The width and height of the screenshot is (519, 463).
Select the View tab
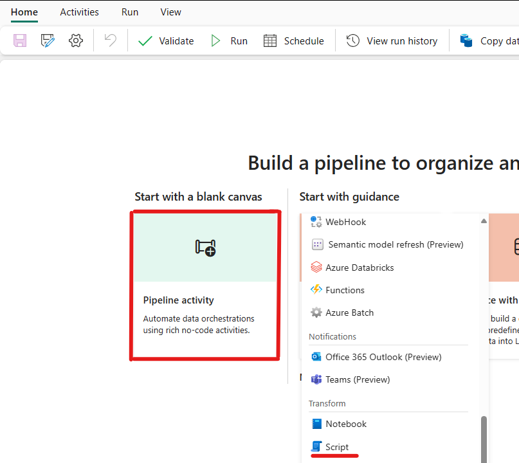click(x=170, y=12)
